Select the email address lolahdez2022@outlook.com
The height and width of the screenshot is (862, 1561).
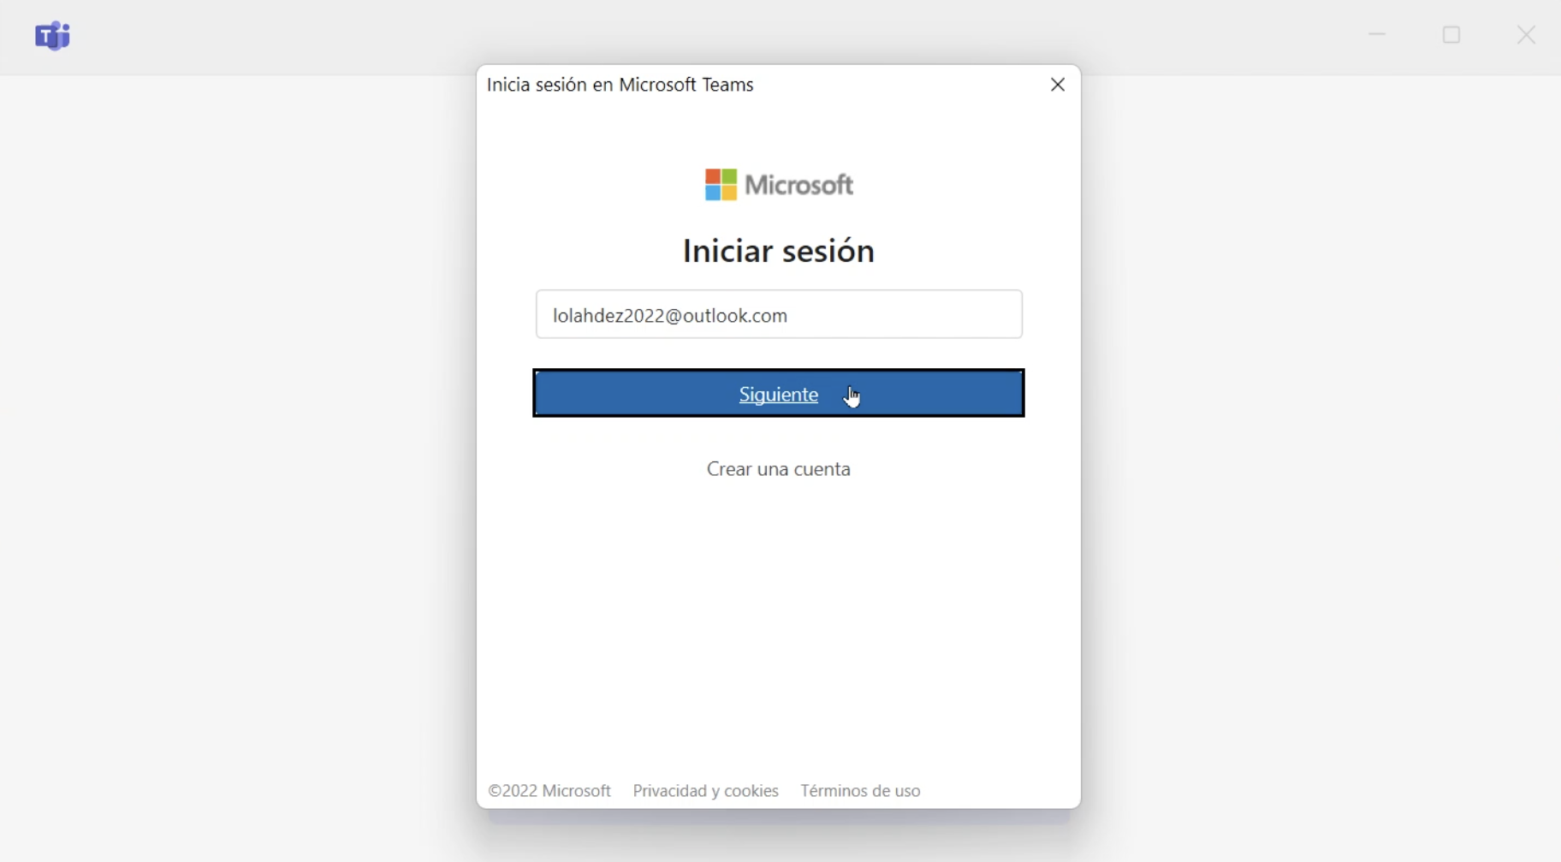(x=671, y=314)
